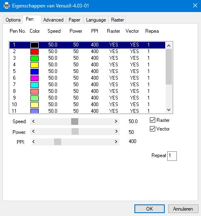
Task: Click the PPI slider thumb
Action: pyautogui.click(x=57, y=142)
